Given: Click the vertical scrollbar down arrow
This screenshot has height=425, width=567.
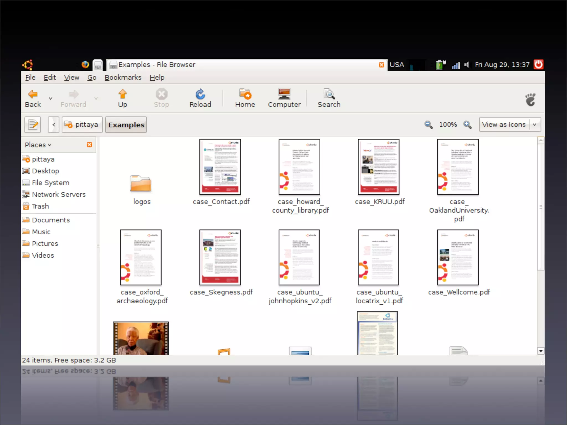Looking at the screenshot, I should click(540, 351).
